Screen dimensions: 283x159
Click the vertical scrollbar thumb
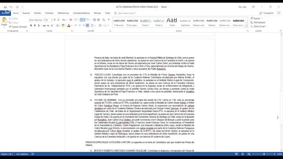(x=281, y=108)
